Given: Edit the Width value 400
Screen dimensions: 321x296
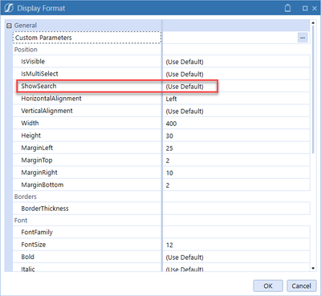Looking at the screenshot, I should 237,123.
